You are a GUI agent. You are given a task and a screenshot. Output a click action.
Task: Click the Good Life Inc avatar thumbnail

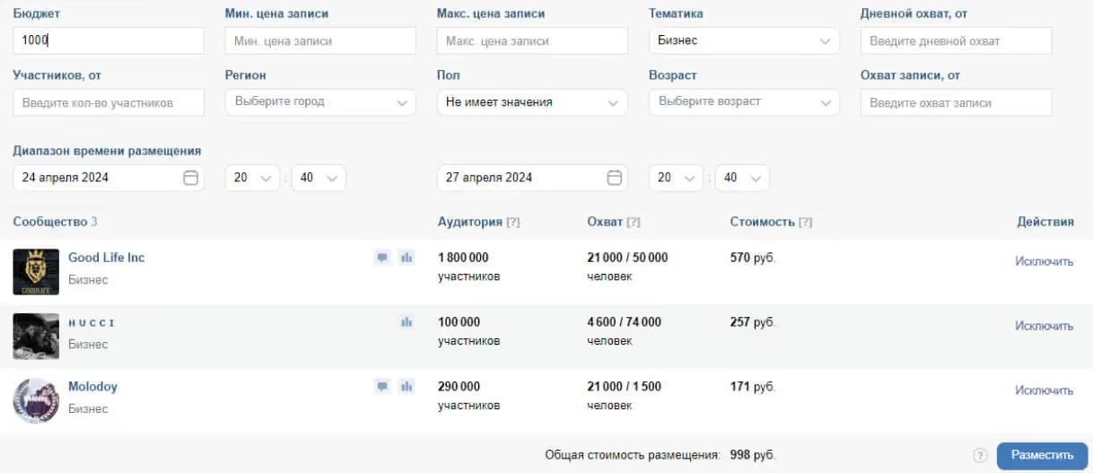[x=36, y=272]
